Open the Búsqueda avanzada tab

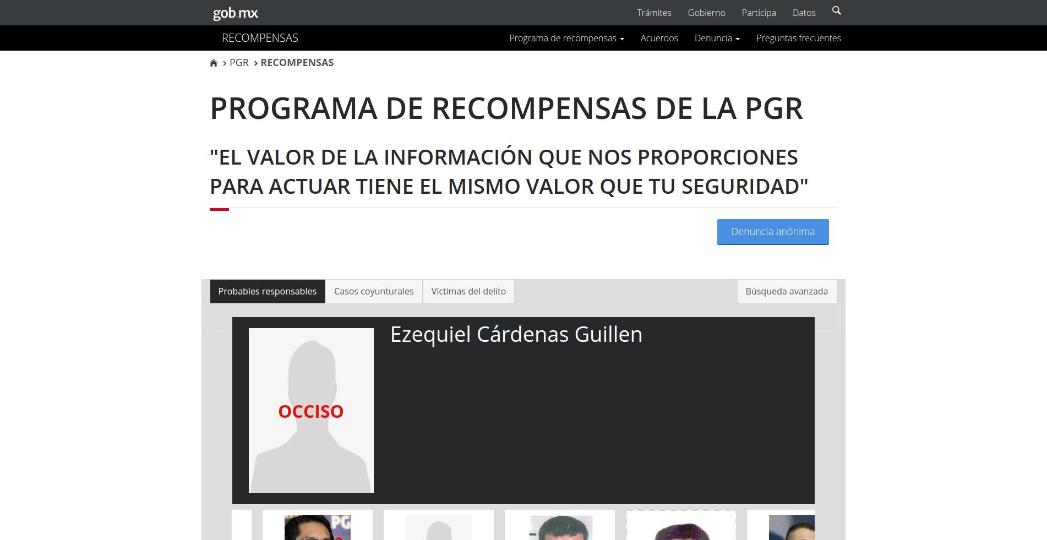(787, 291)
